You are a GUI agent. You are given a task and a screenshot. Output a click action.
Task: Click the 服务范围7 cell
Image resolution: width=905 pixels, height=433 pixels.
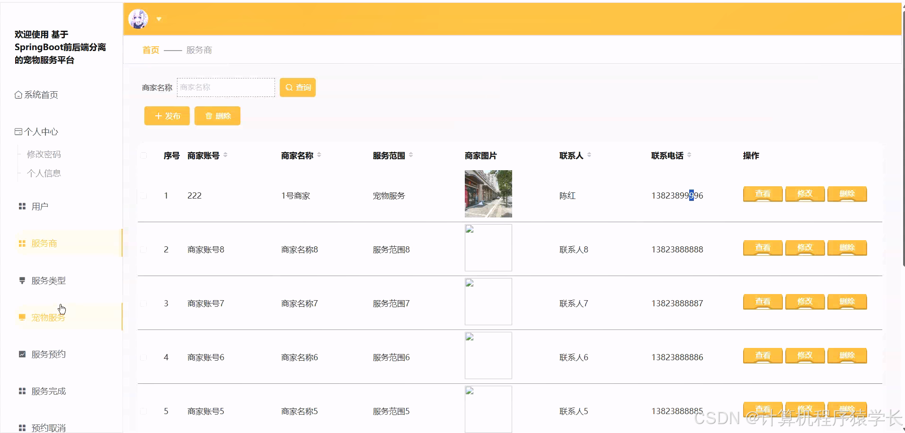coord(391,303)
